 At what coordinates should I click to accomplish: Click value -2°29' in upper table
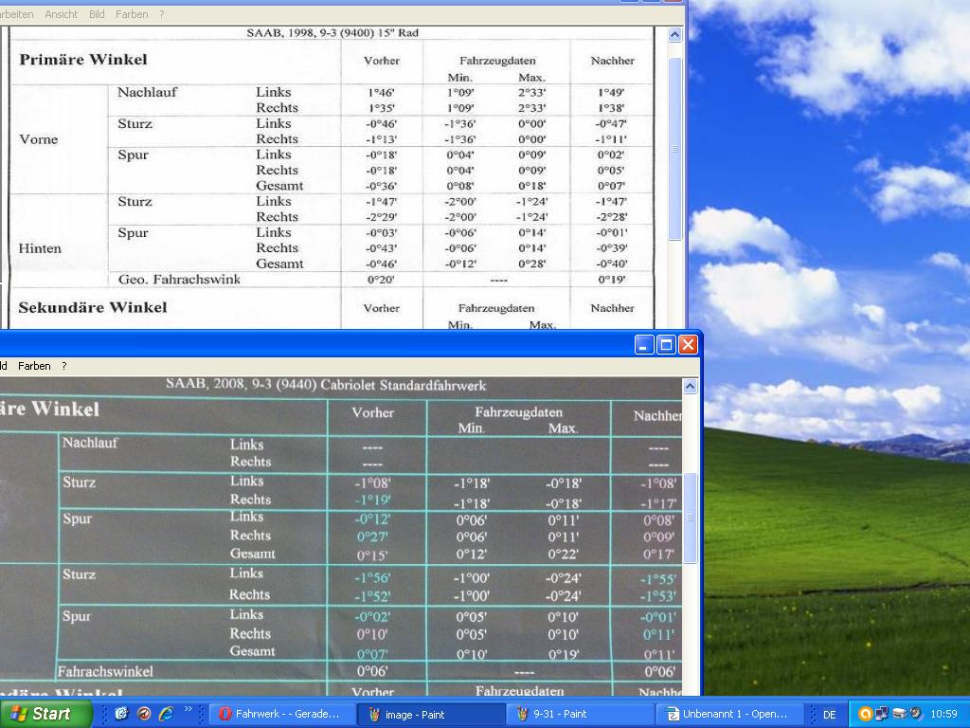pos(381,217)
